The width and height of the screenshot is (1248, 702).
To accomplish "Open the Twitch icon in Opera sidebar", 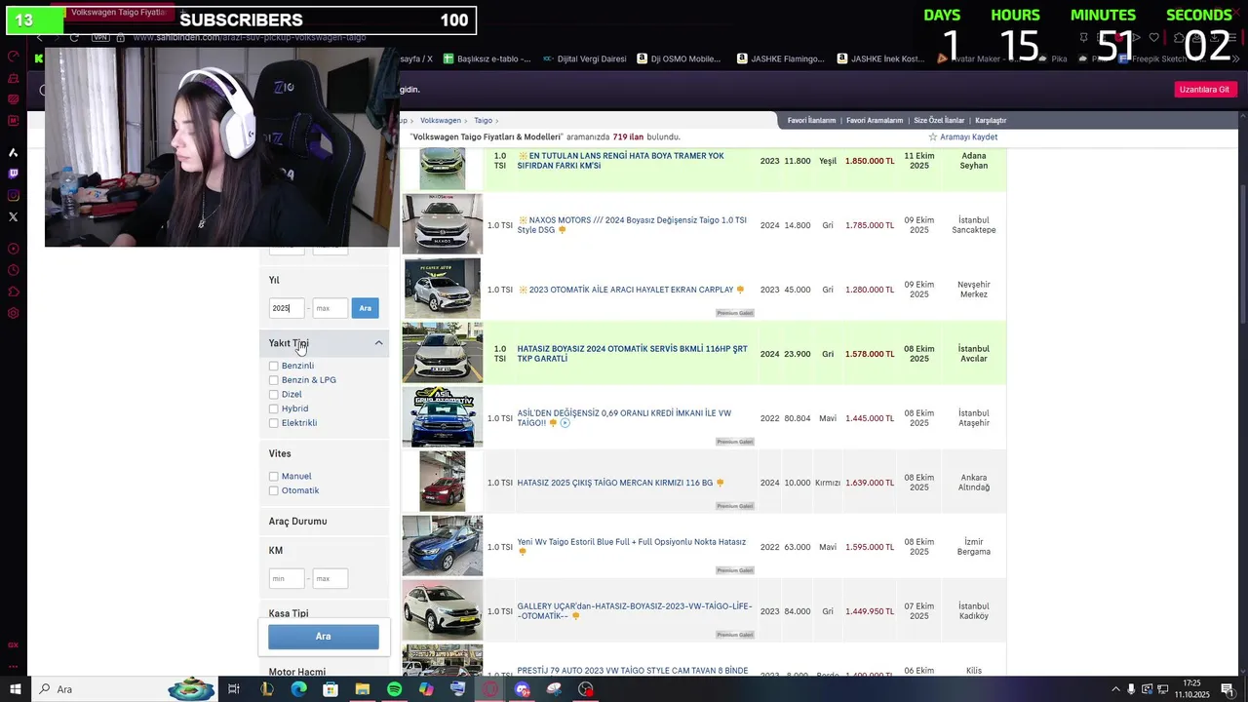I will [x=13, y=174].
